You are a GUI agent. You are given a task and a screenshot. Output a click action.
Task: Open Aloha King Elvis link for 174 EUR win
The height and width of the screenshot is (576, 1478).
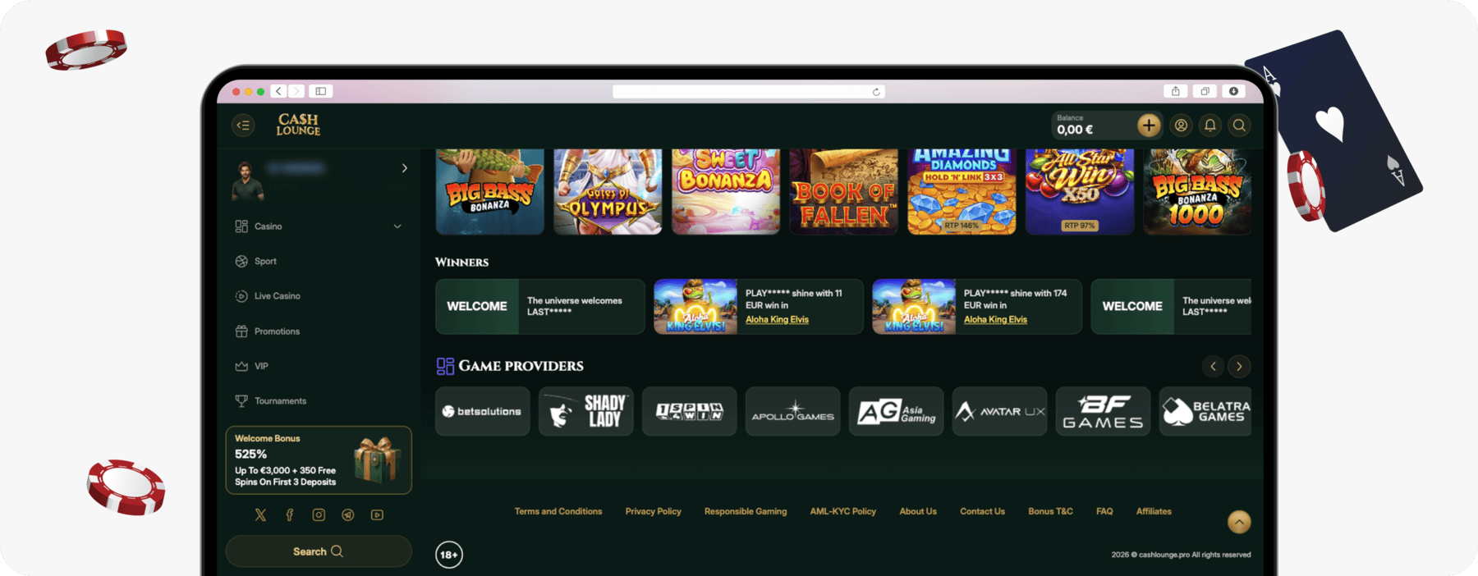click(x=995, y=320)
